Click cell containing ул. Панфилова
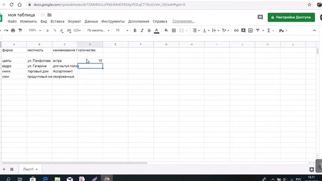Screen dimensions: 322x181 (39, 61)
